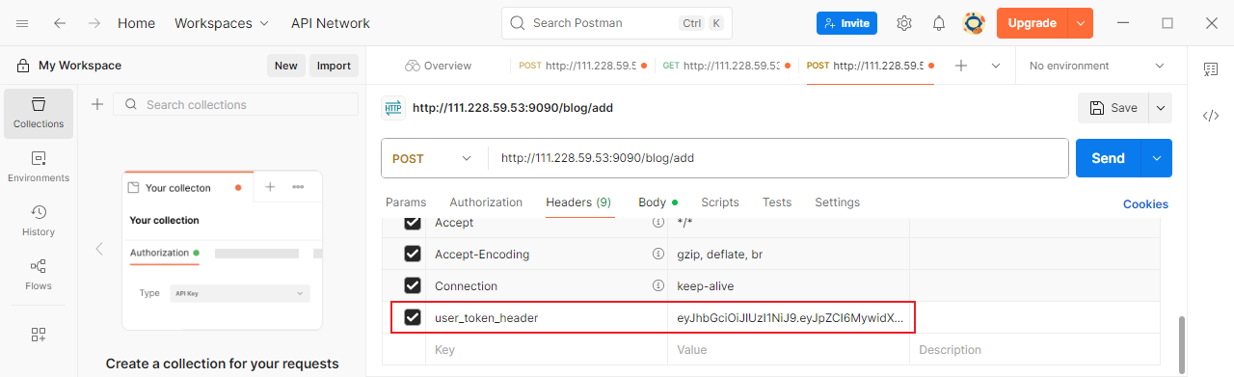This screenshot has width=1234, height=377.
Task: Open the Upgrade options arrow
Action: click(1081, 23)
